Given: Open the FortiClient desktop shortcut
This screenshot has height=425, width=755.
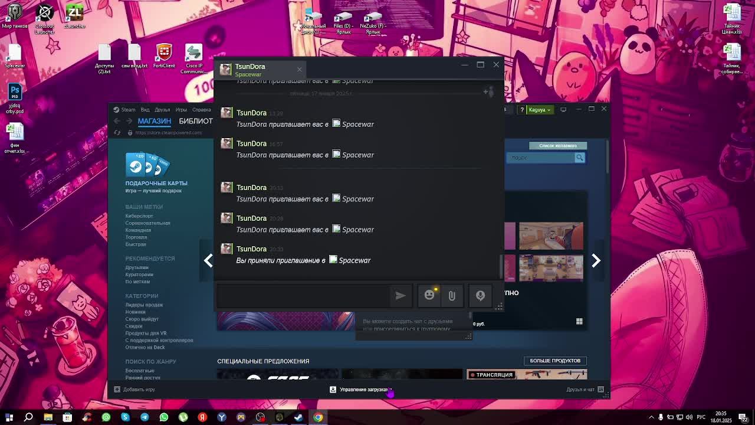Looking at the screenshot, I should (164, 56).
